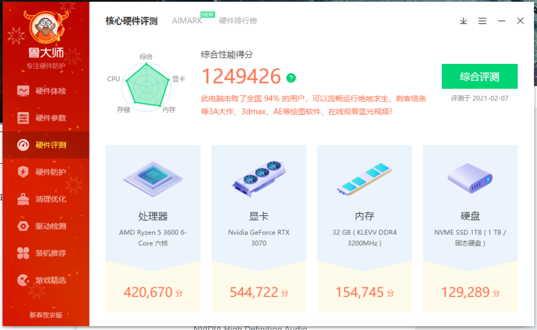Click Nvidia GeForce RTX 3070 description

[x=259, y=238]
